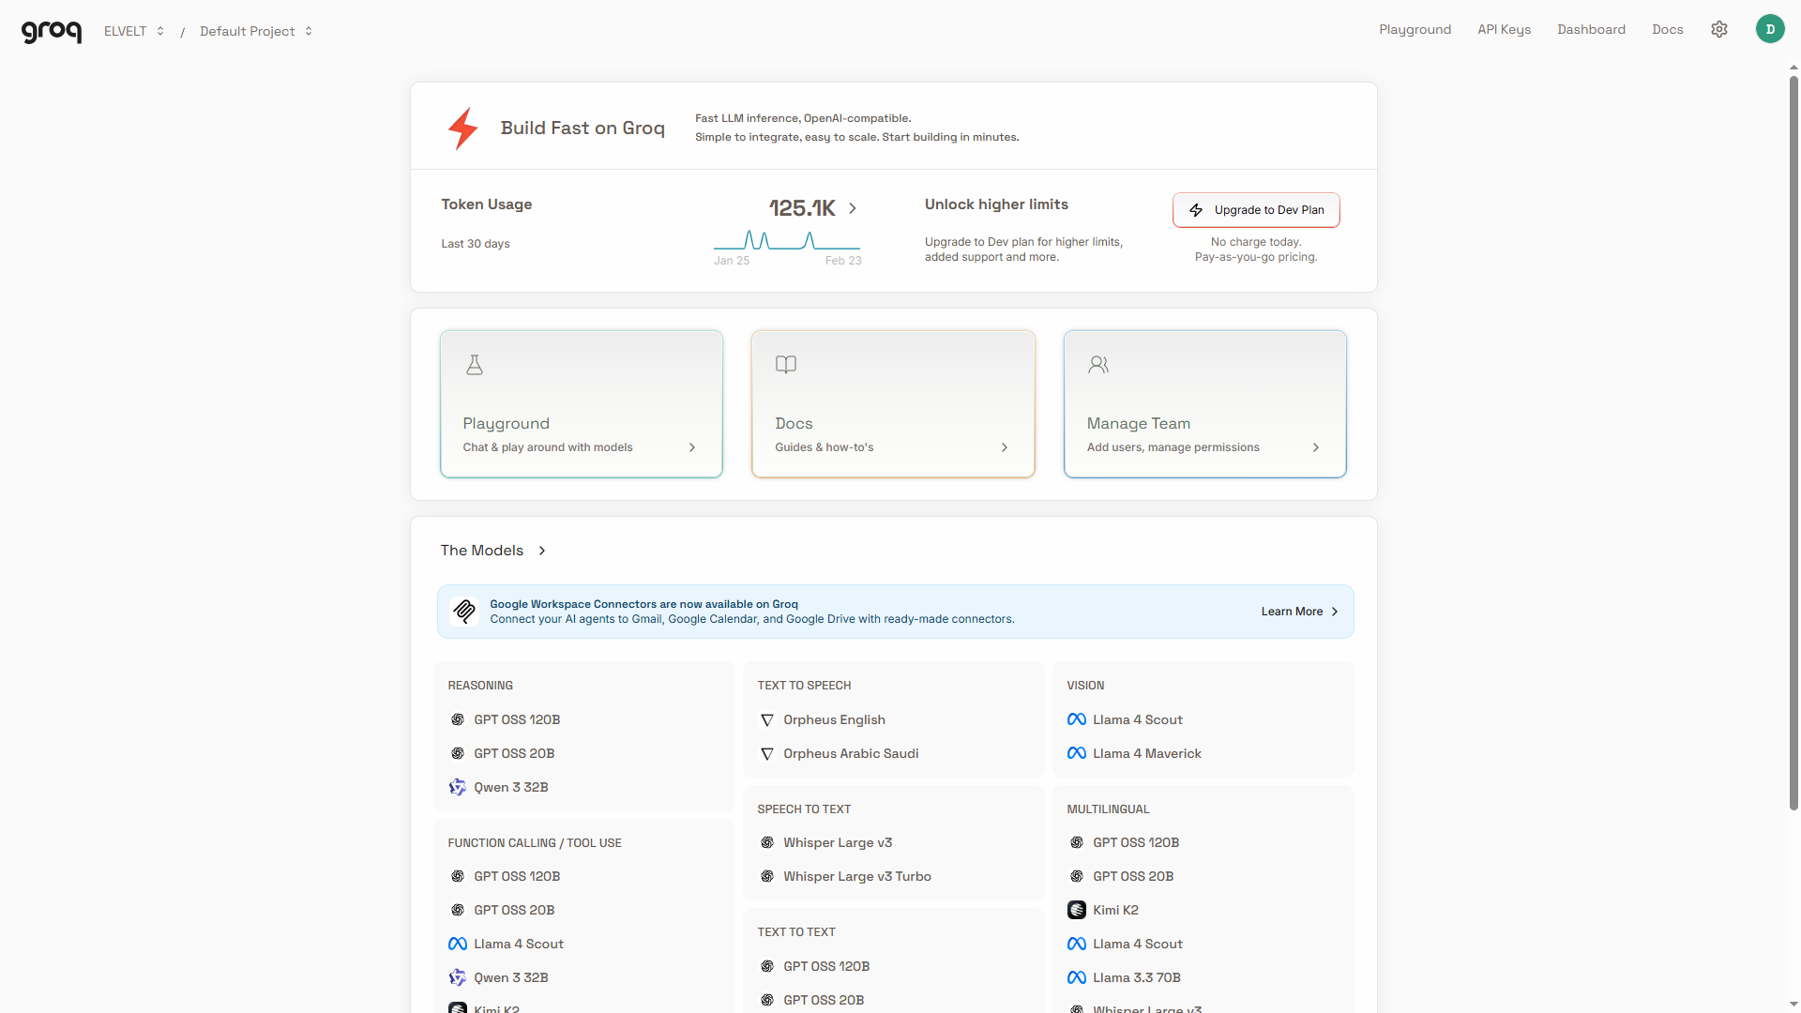The height and width of the screenshot is (1013, 1801).
Task: Click the Upgrade to Dev Plan button
Action: click(1256, 210)
